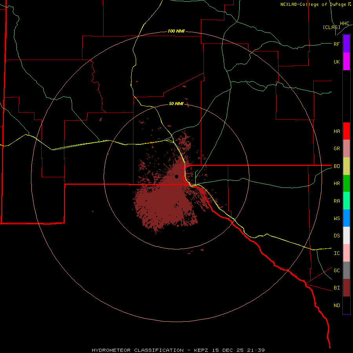Select the dusty pink GR legend swatch

[x=346, y=149]
